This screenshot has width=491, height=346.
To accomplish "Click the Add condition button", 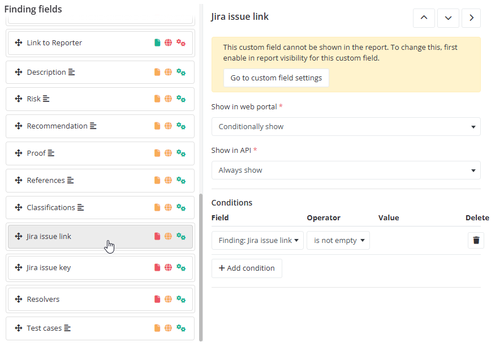I will coord(247,268).
